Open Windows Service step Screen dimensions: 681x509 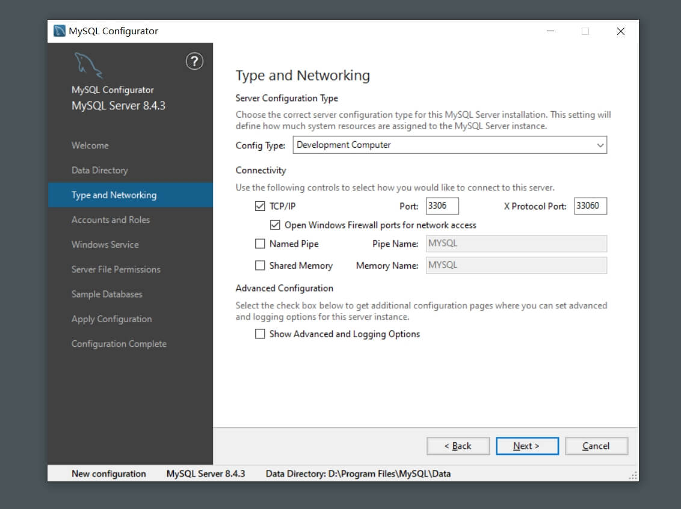105,245
